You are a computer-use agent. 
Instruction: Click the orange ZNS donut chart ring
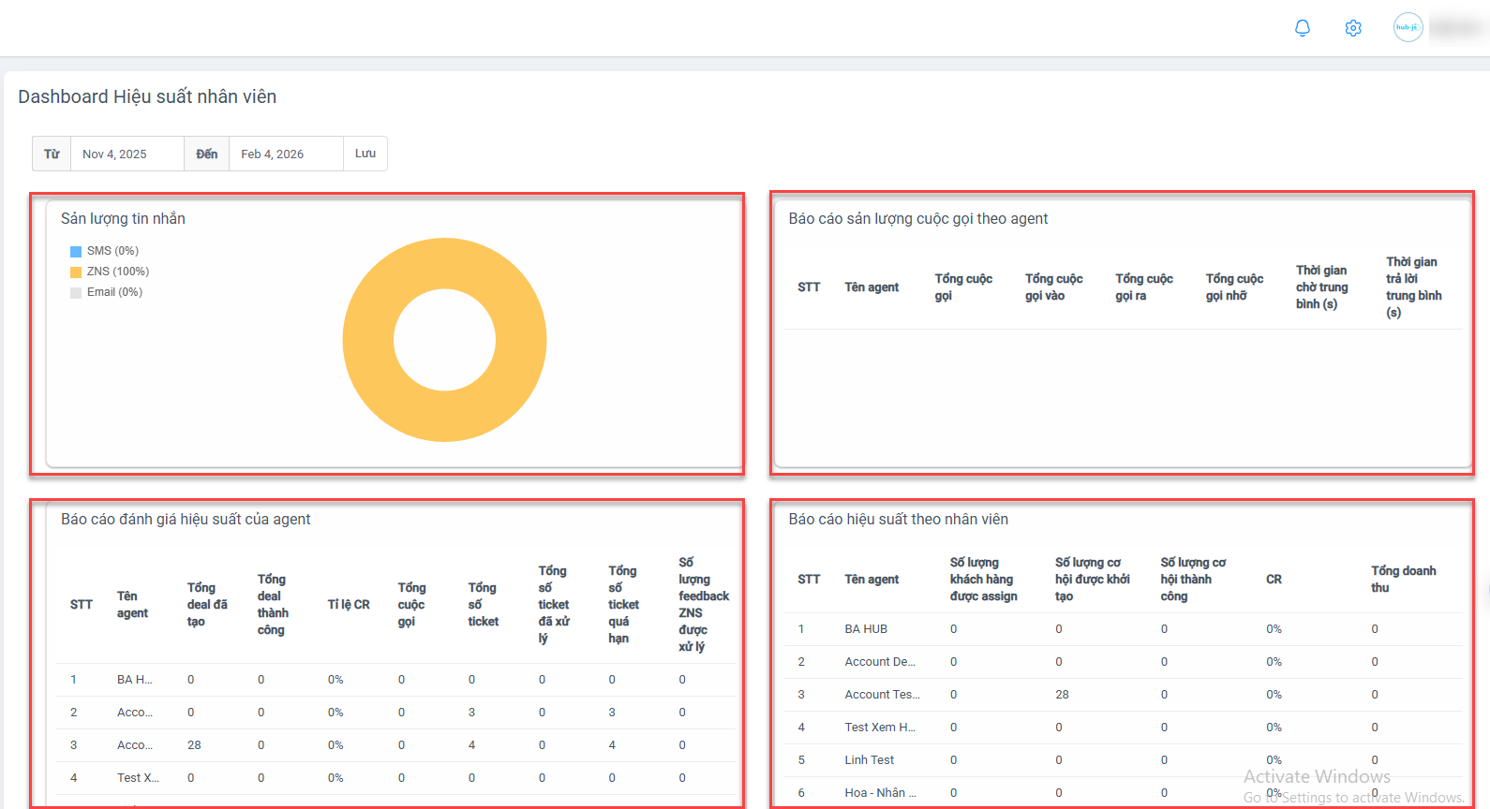point(370,340)
